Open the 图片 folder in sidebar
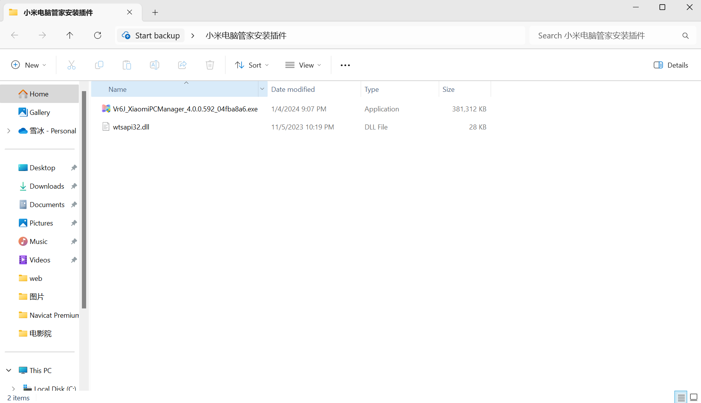Viewport: 701px width, 403px height. tap(39, 297)
